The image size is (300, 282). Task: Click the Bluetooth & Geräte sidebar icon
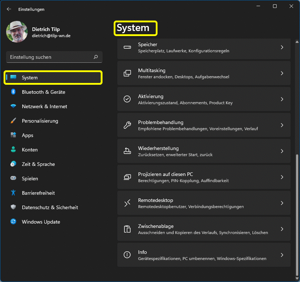(13, 92)
